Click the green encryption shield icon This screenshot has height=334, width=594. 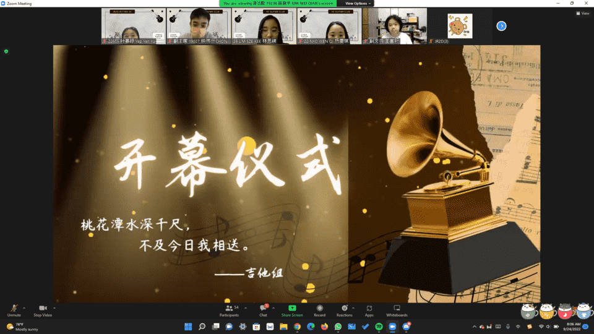[x=6, y=51]
